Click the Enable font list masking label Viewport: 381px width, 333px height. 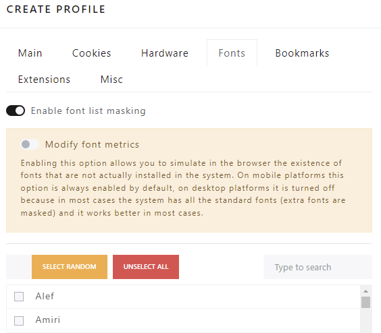(x=88, y=111)
